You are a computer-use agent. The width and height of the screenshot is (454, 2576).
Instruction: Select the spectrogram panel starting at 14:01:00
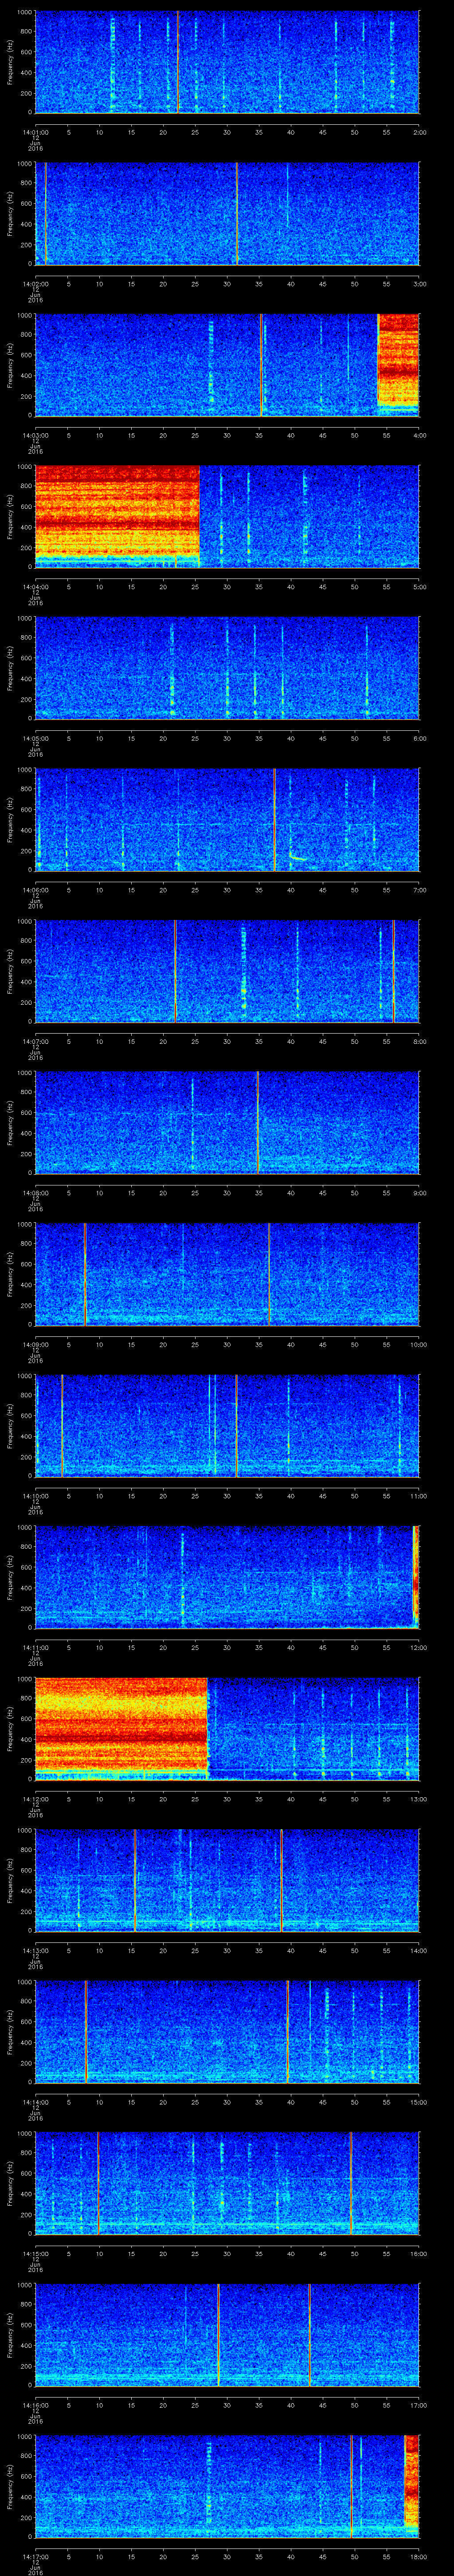coord(227,62)
